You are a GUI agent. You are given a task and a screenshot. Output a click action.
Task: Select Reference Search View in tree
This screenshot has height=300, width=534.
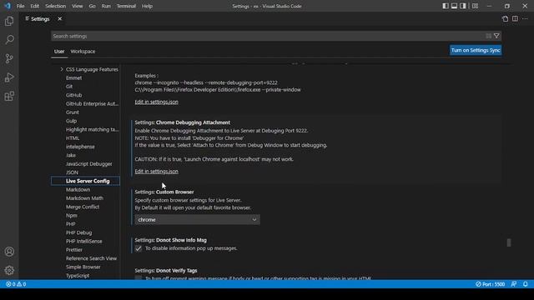pyautogui.click(x=91, y=258)
